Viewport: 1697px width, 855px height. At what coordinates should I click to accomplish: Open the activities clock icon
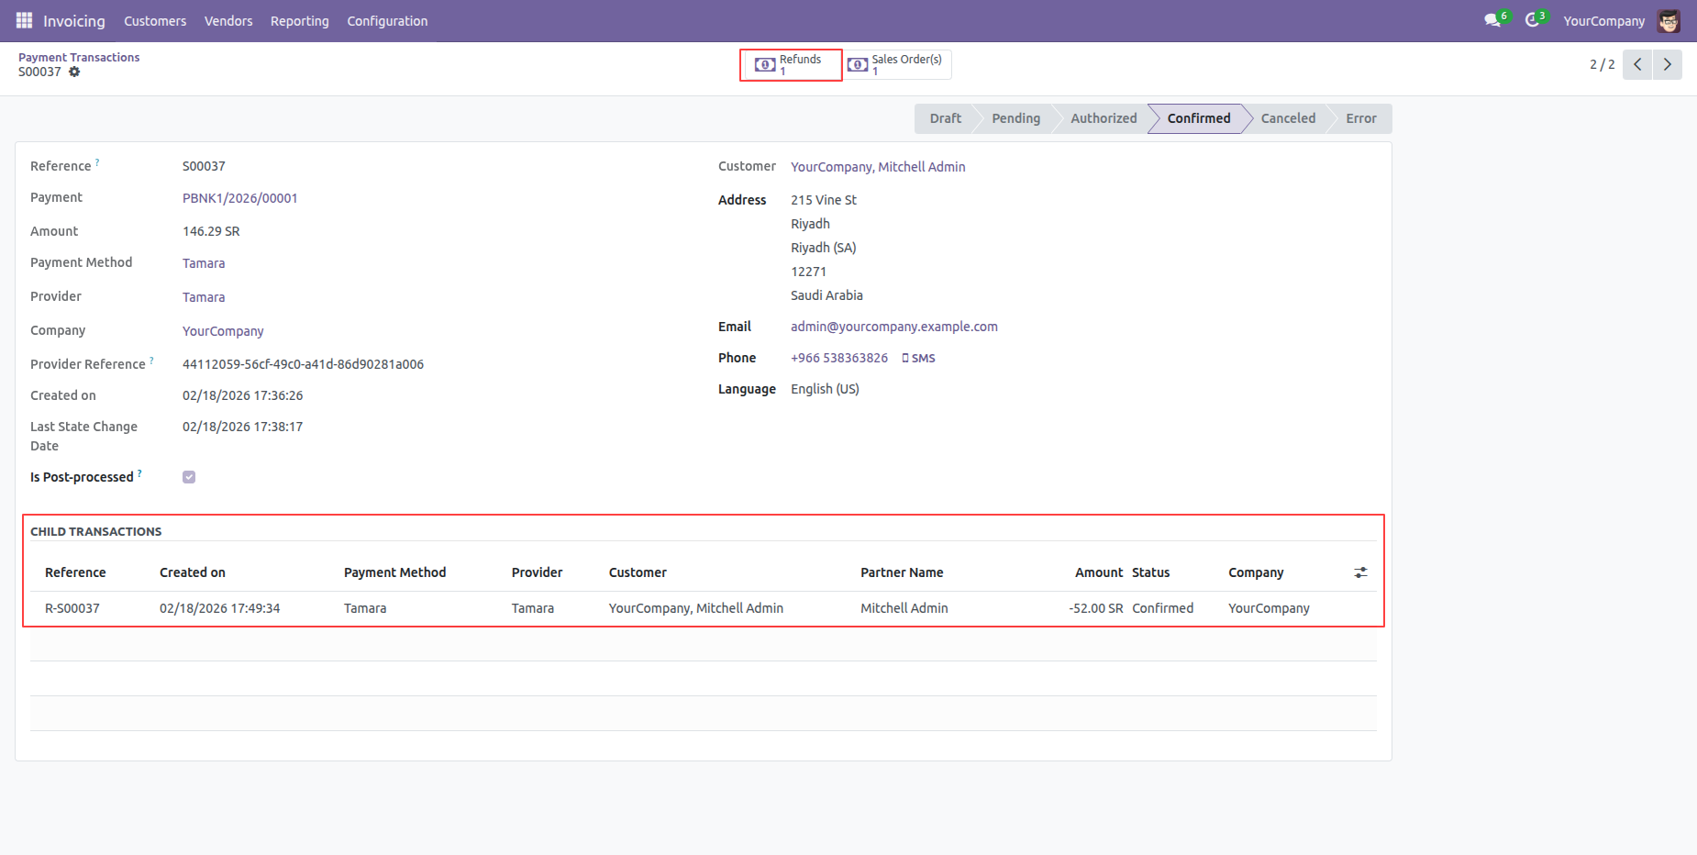point(1532,20)
